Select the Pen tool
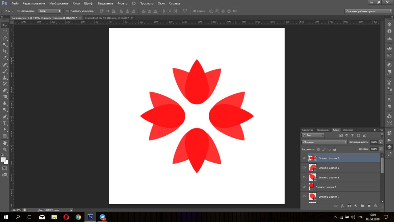This screenshot has width=394, height=222. pyautogui.click(x=5, y=117)
